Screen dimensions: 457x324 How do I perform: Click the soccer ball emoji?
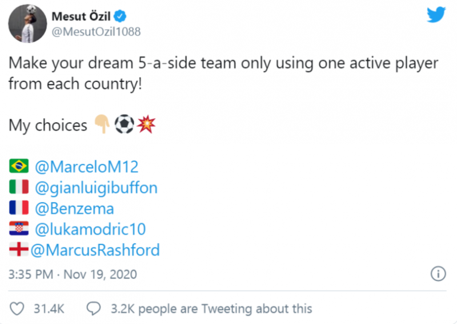123,125
